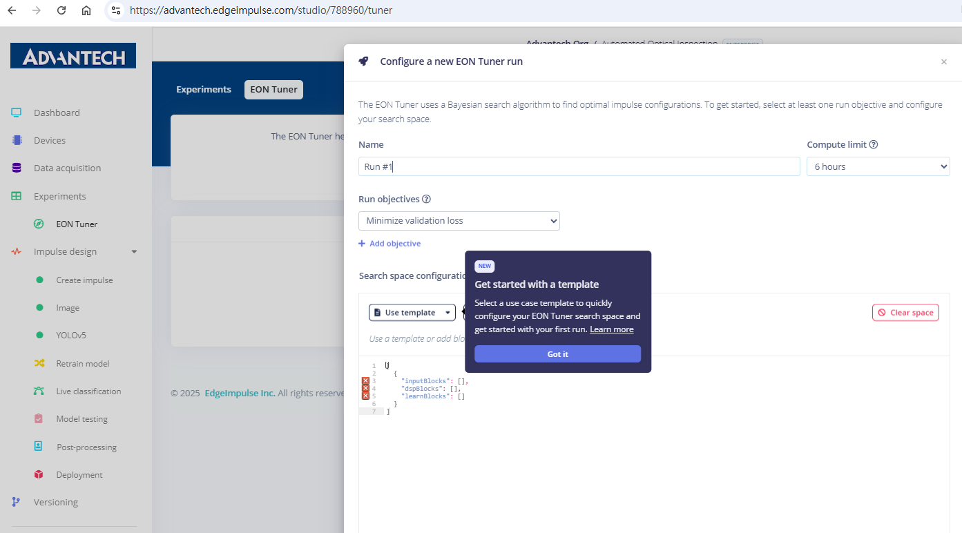Click the dspBlocks line in JSON editor
962x533 pixels.
click(x=431, y=389)
